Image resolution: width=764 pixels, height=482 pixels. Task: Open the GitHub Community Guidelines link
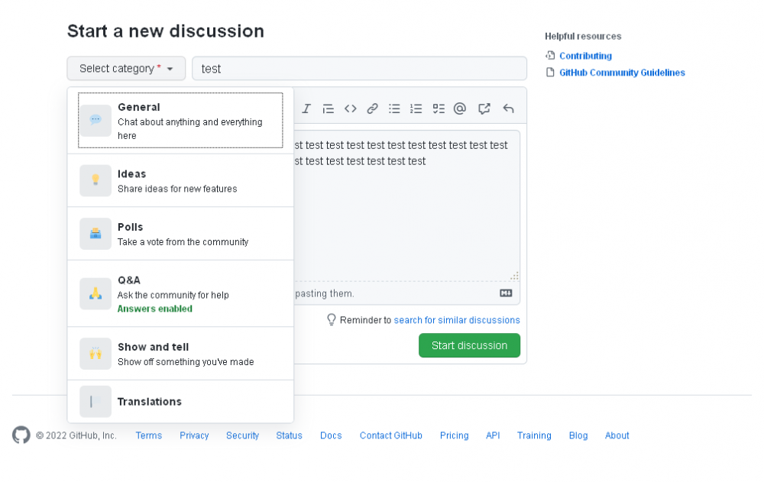pos(622,73)
